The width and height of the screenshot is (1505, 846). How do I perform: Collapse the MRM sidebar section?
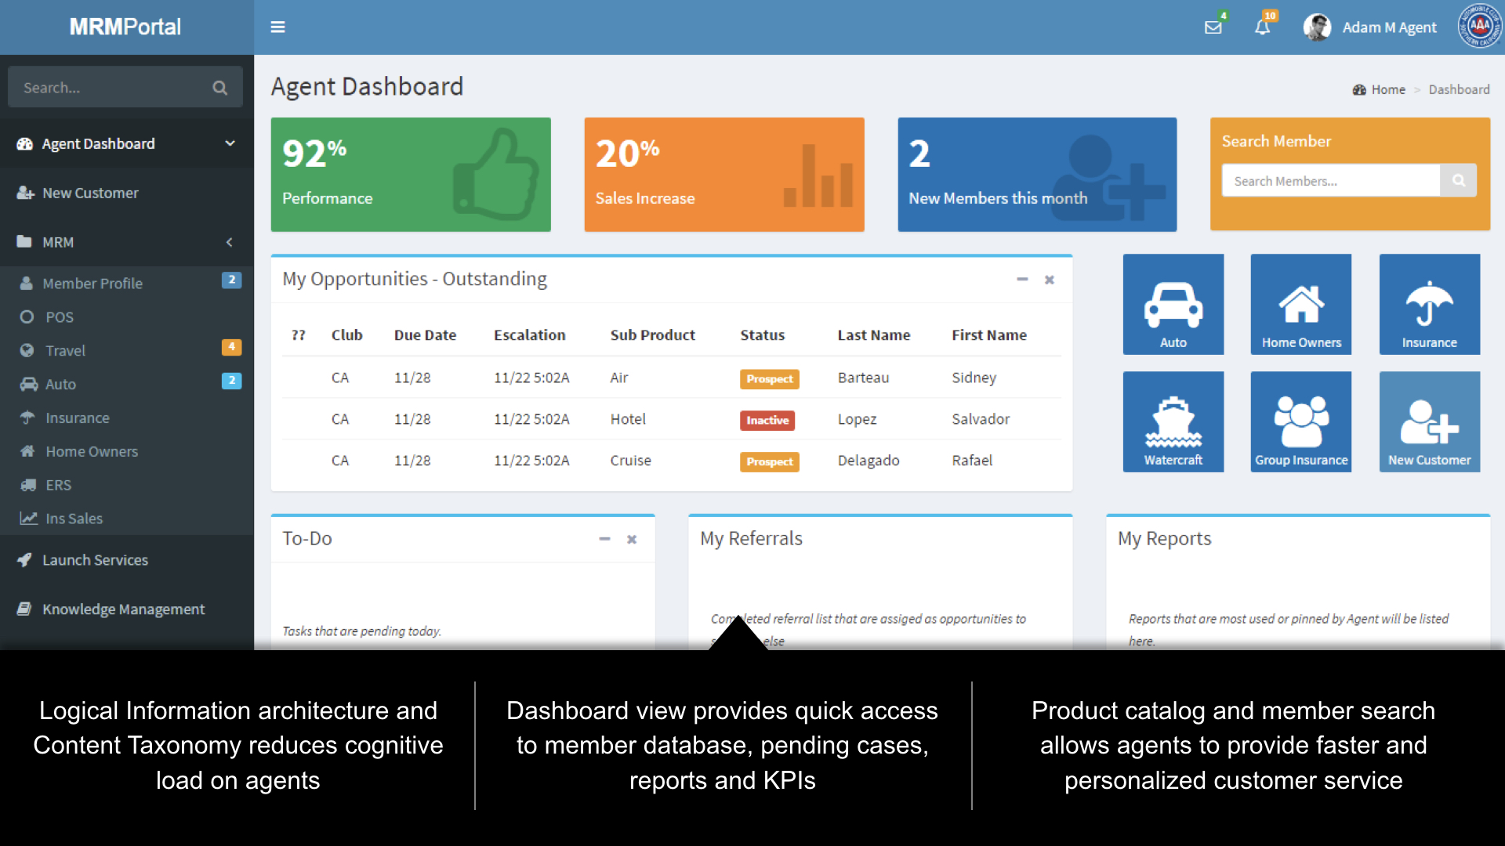[x=230, y=242]
